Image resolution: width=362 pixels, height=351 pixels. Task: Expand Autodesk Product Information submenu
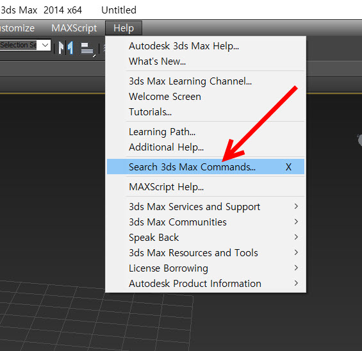pyautogui.click(x=206, y=284)
